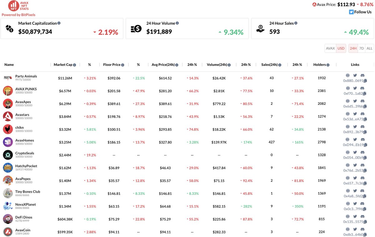This screenshot has height=237, width=375.
Task: Select the ALL time range
Action: (x=369, y=48)
